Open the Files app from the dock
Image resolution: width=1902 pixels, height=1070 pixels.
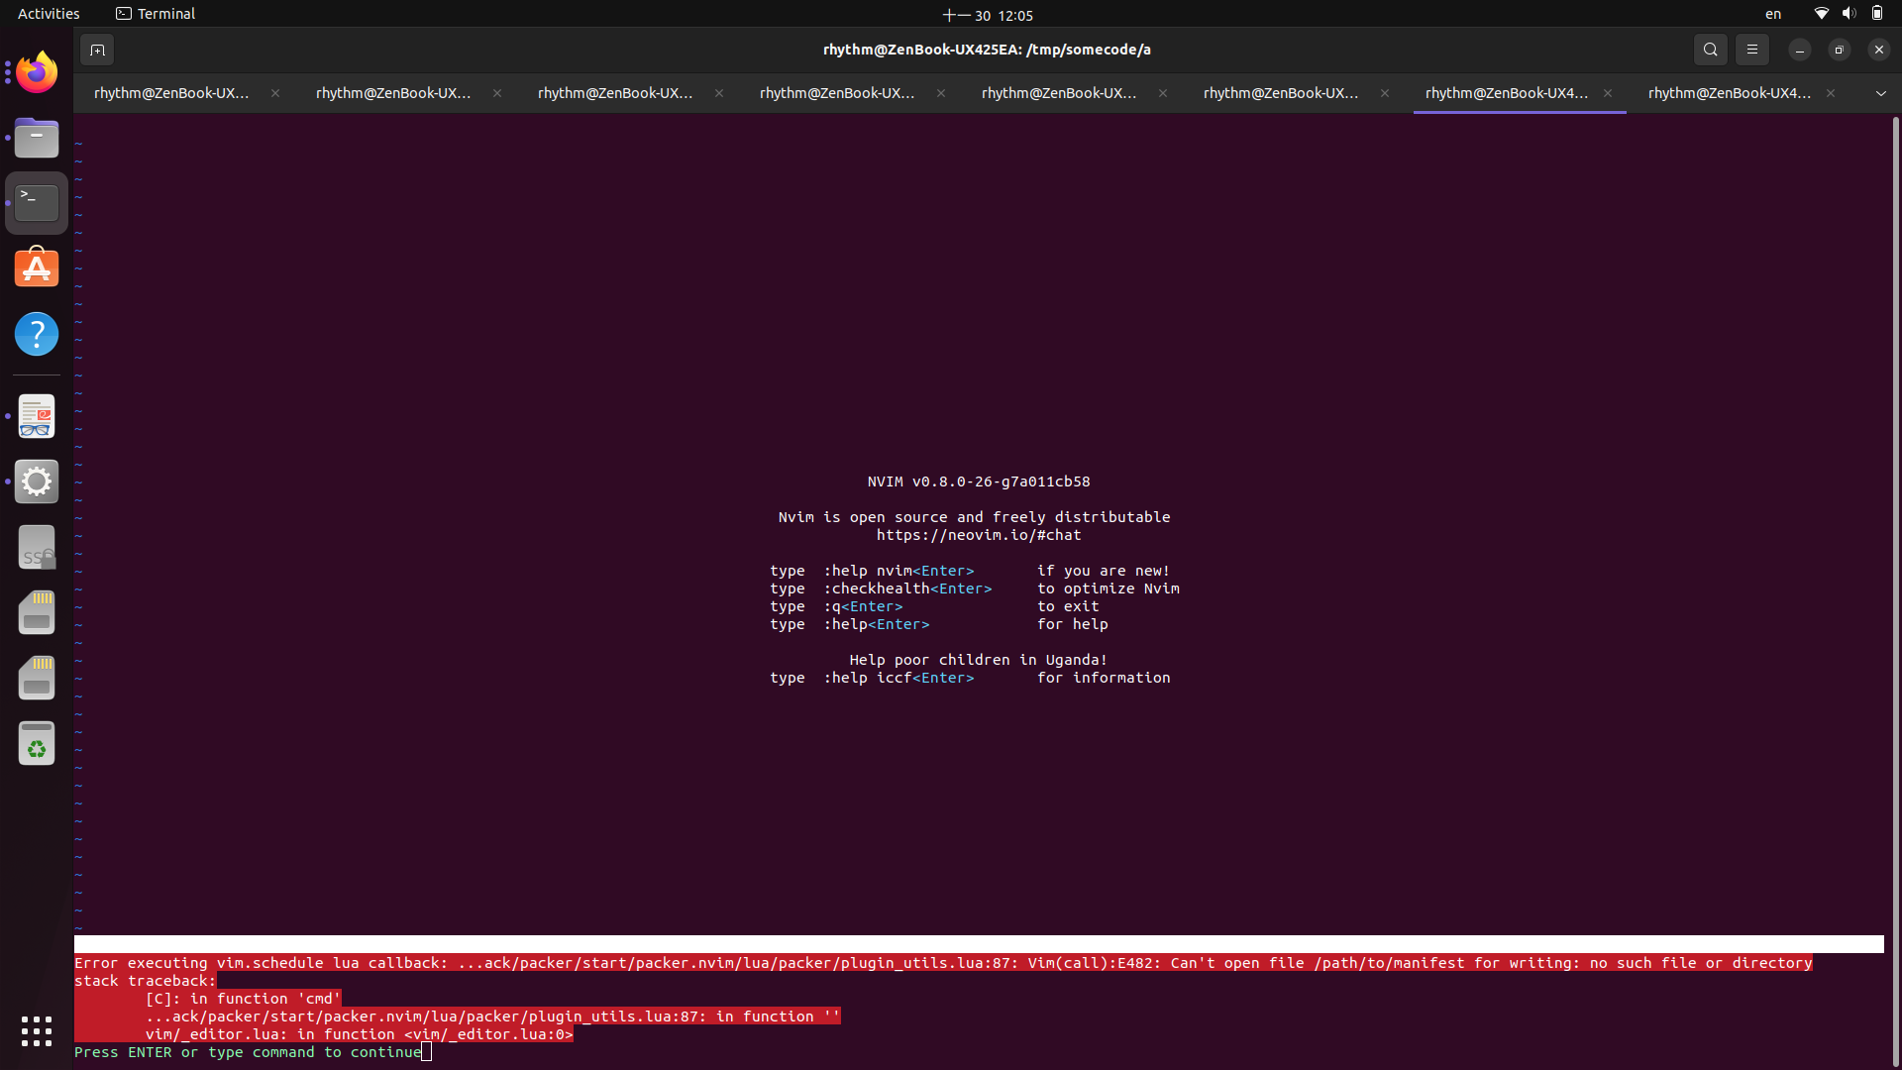point(36,138)
